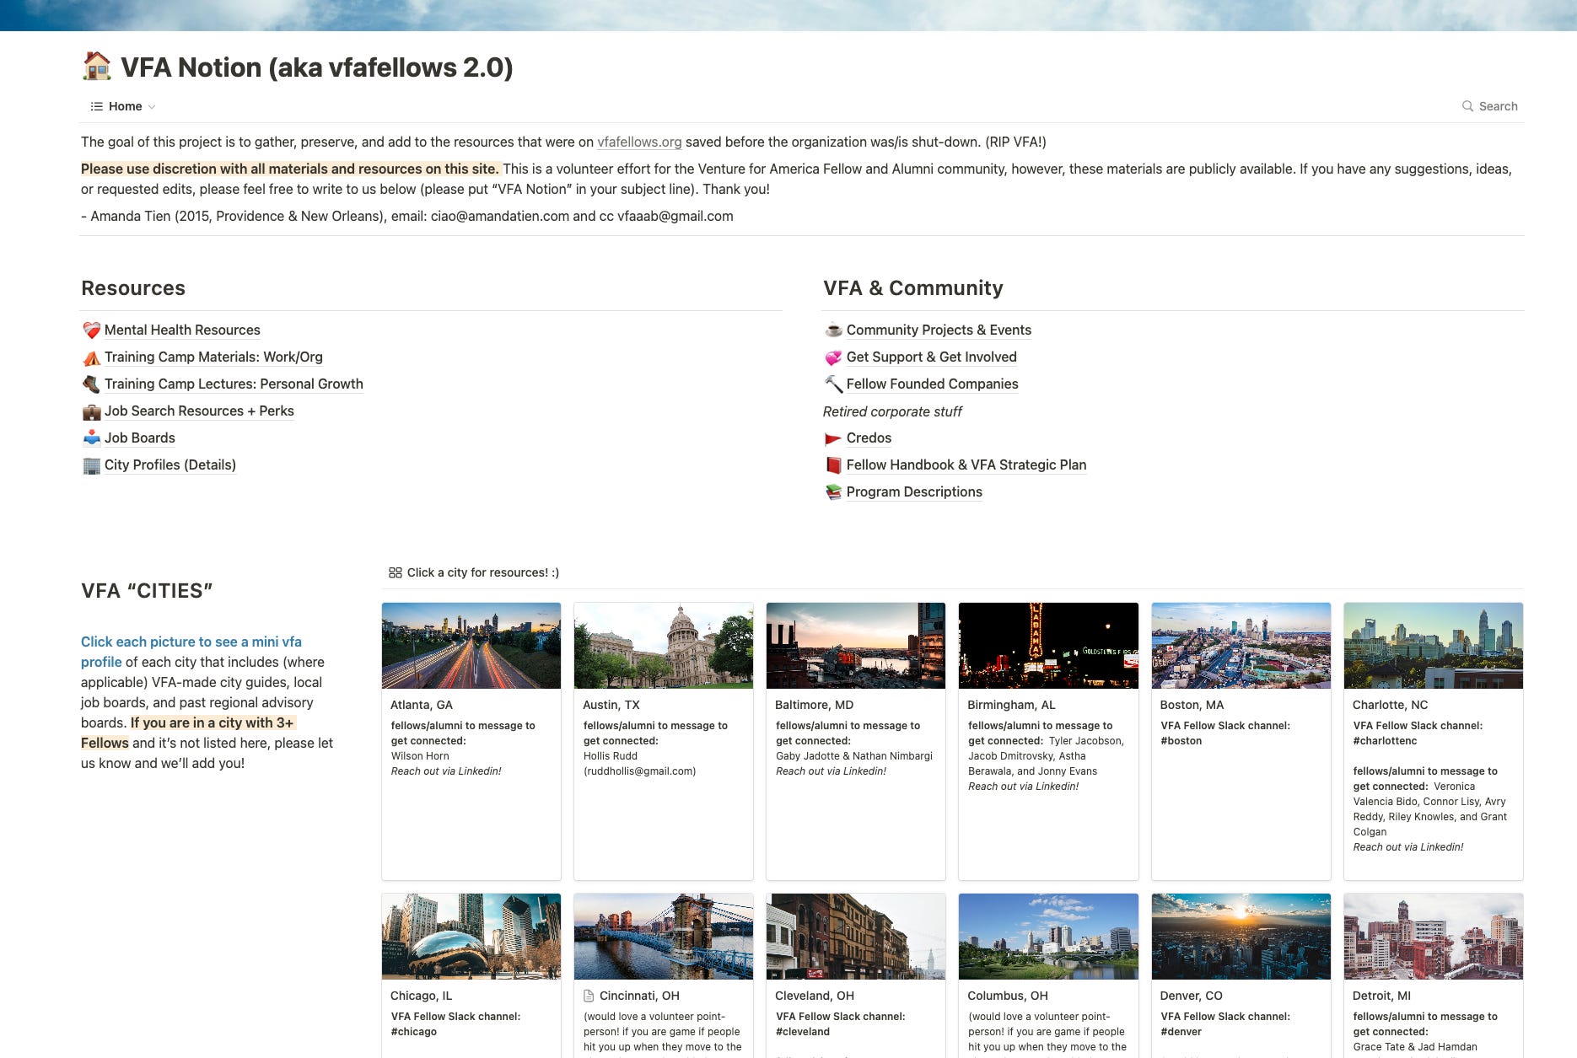Viewport: 1577px width, 1058px height.
Task: Expand the Home dropdown chevron
Action: (152, 107)
